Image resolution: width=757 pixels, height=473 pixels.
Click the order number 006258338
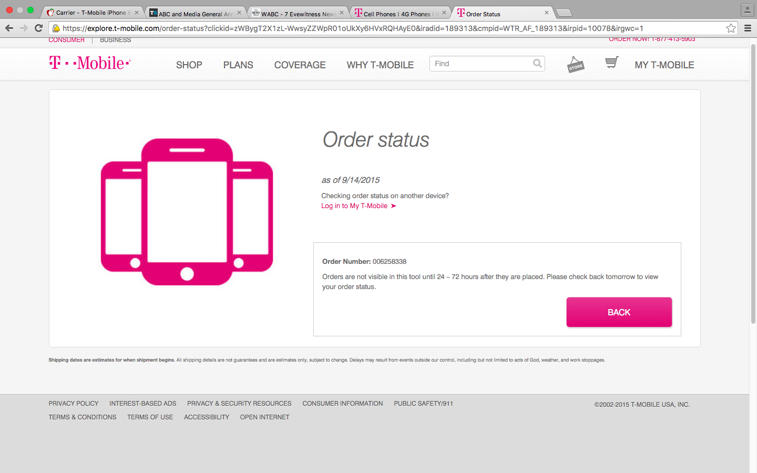click(390, 262)
